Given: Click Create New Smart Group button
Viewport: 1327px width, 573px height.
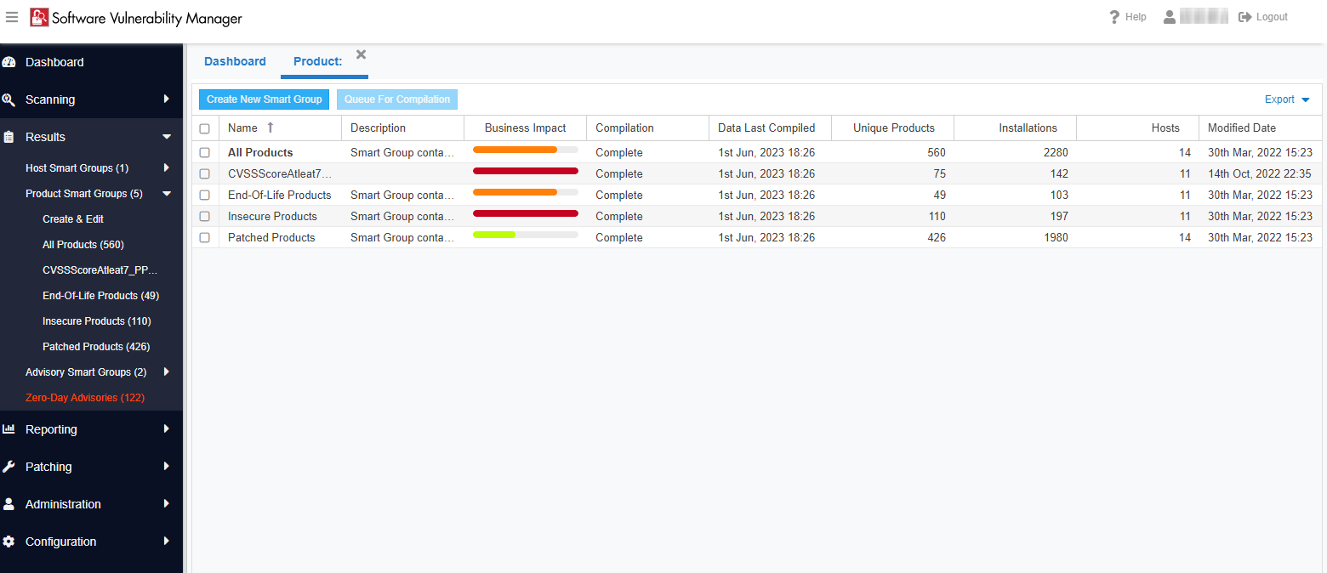Looking at the screenshot, I should 264,99.
